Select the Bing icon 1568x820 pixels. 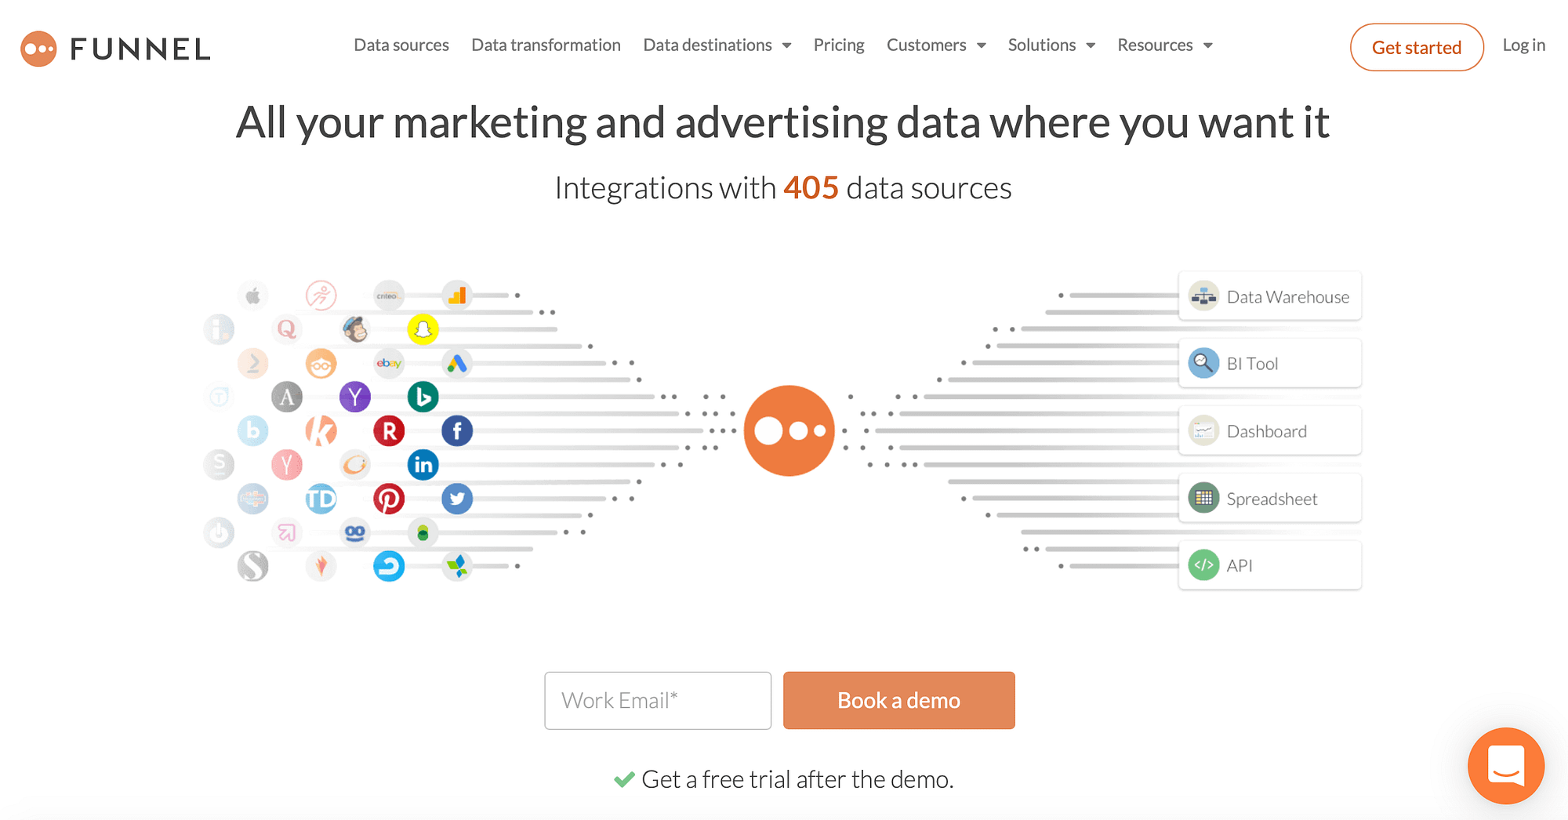click(423, 397)
